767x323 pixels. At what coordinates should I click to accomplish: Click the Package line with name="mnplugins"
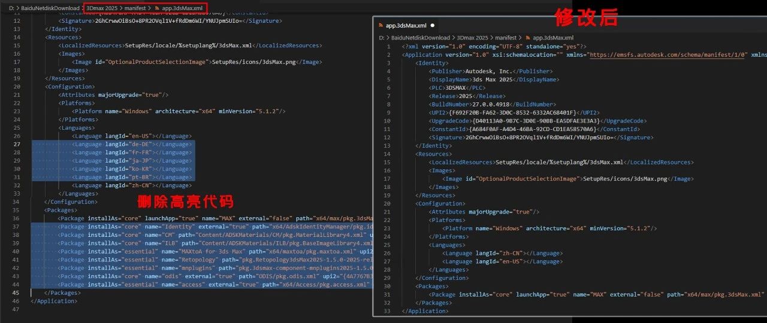point(216,268)
